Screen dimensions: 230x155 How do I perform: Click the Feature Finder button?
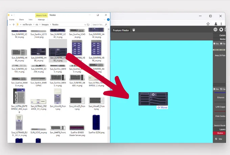(x=121, y=30)
